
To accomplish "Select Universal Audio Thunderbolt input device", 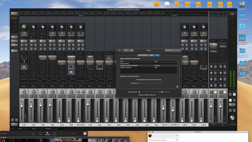I will tap(149, 65).
